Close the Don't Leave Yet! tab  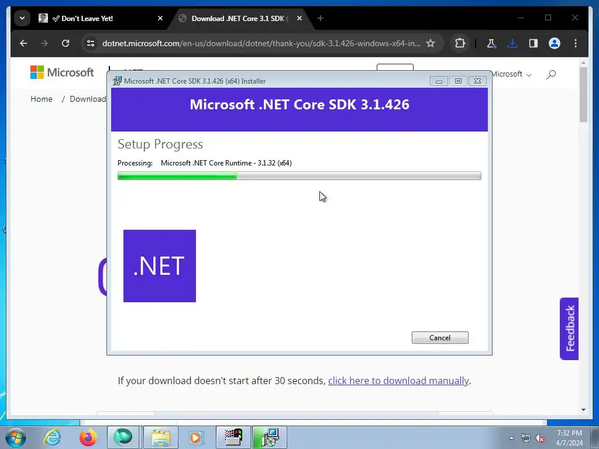(160, 18)
